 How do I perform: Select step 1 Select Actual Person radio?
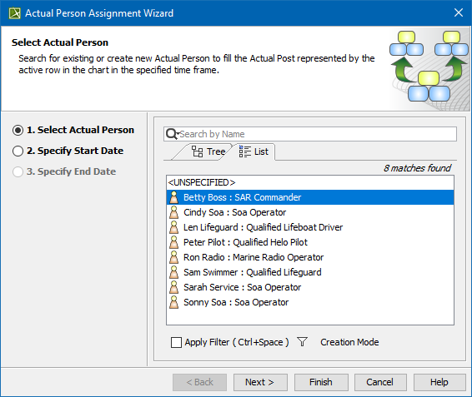click(18, 130)
